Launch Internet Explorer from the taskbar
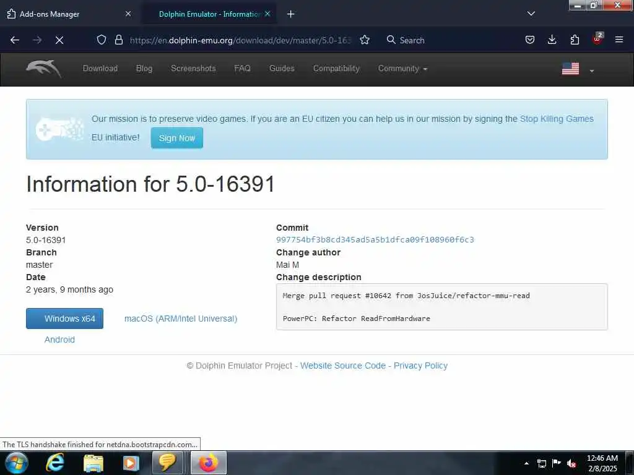Image resolution: width=634 pixels, height=475 pixels. [55, 463]
